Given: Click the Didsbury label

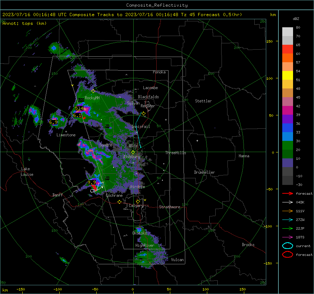Looking at the screenshot, I should [x=132, y=157].
